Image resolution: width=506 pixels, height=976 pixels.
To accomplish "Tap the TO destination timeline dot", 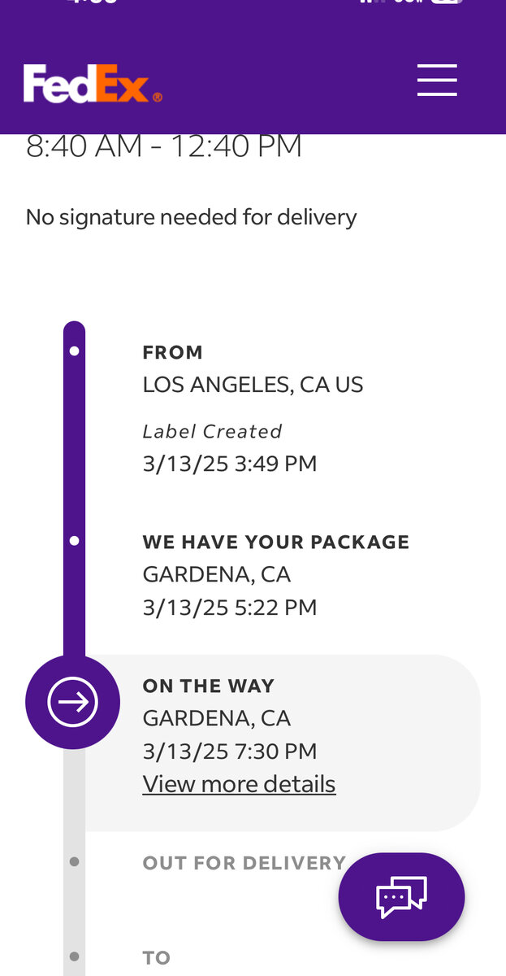I will tap(75, 956).
